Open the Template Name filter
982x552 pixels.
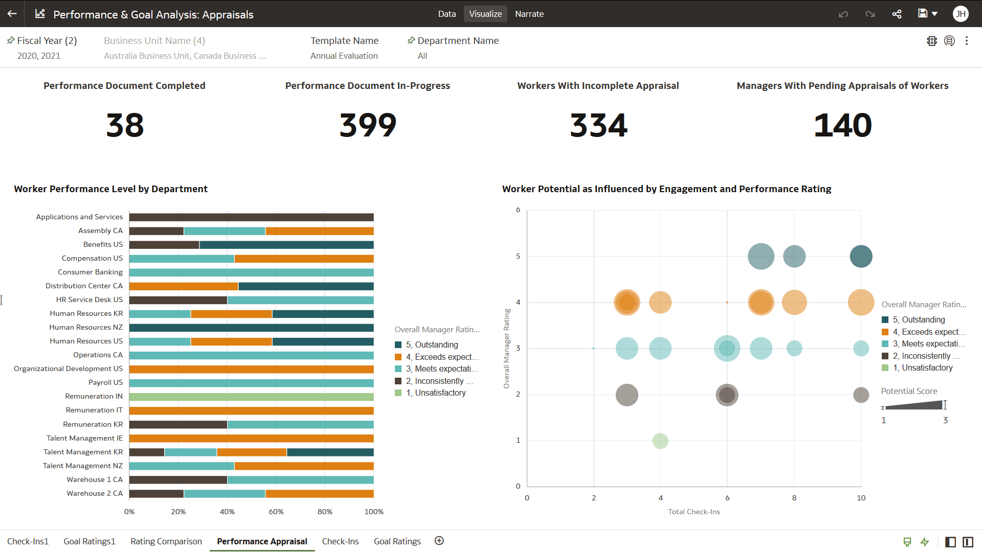(x=344, y=41)
